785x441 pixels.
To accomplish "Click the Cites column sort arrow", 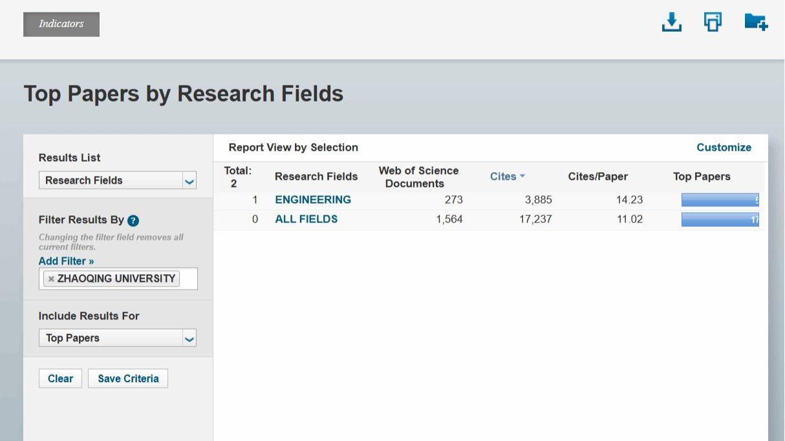I will 522,177.
